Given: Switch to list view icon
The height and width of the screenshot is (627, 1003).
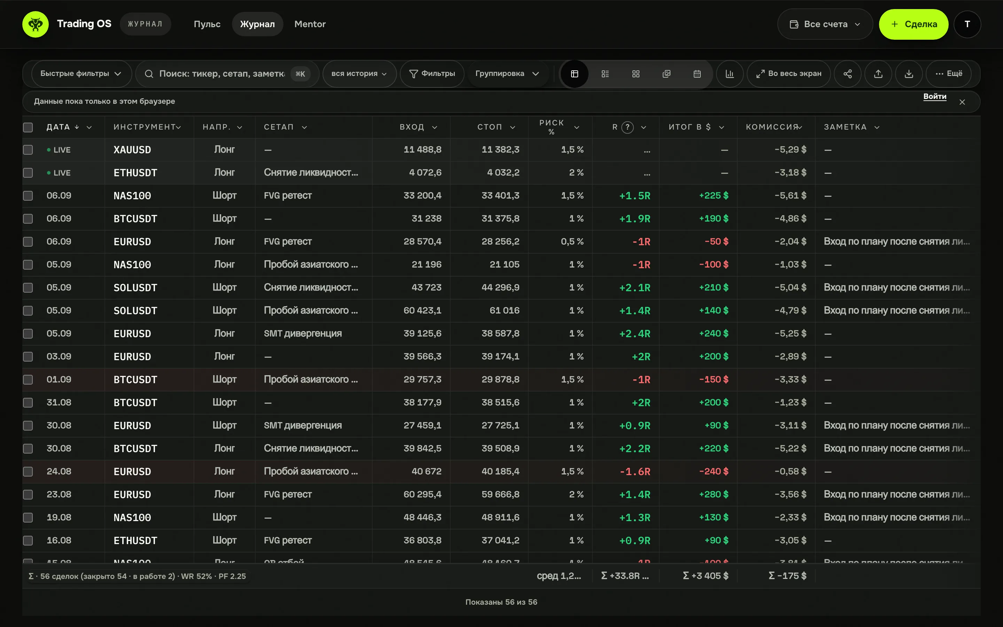Looking at the screenshot, I should [x=605, y=74].
